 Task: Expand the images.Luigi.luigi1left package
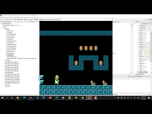4,62
